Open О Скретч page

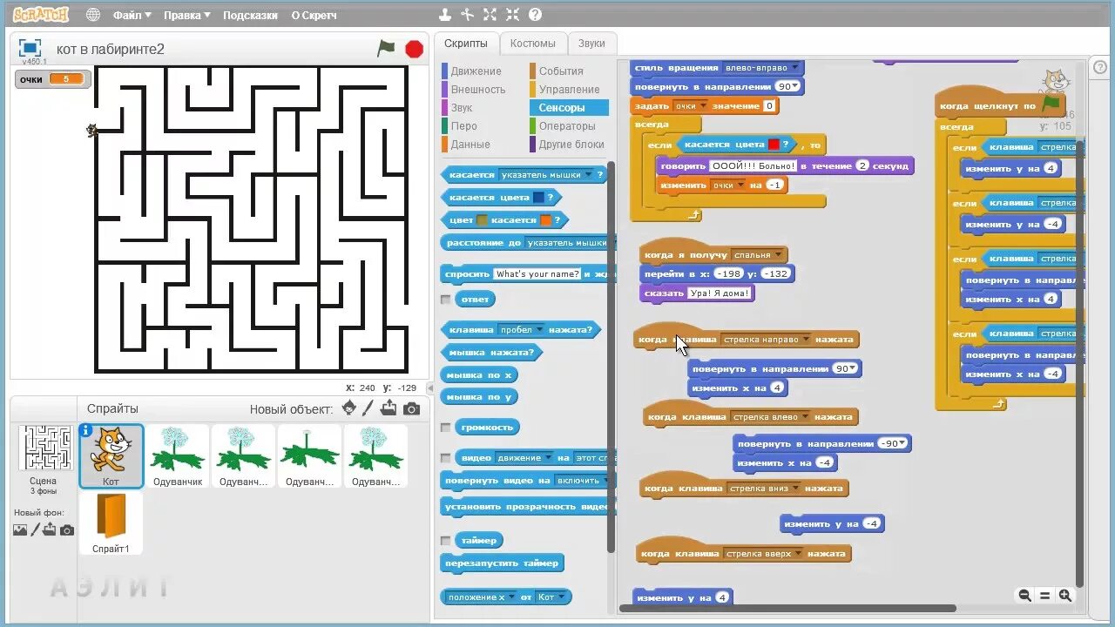point(314,15)
